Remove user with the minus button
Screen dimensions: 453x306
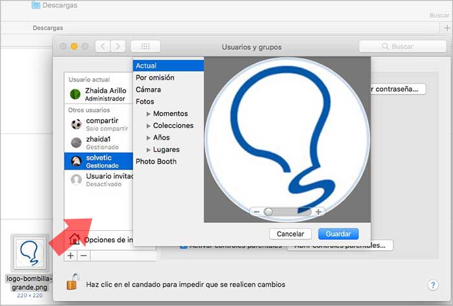click(83, 256)
